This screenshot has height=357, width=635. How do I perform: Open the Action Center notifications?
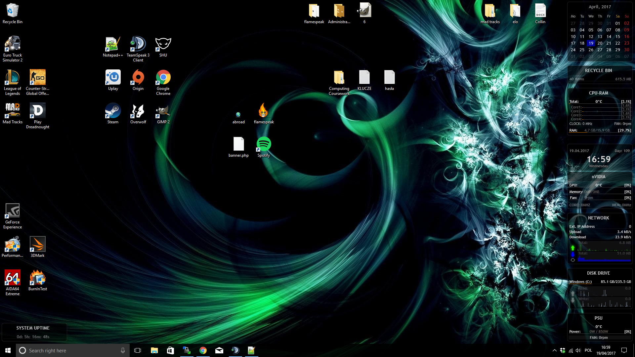(624, 350)
